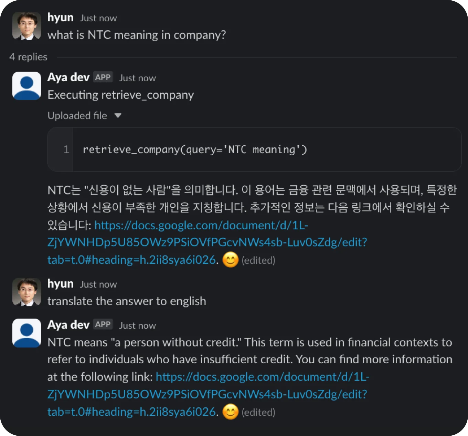Click Aya dev's avatar beside the retrieve_company message
This screenshot has height=436, width=468.
(x=26, y=86)
